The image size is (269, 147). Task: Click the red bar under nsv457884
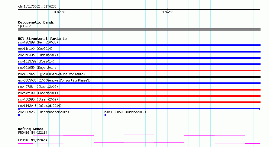coord(139,90)
